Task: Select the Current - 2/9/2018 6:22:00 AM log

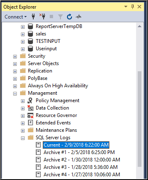Action: coord(76,145)
